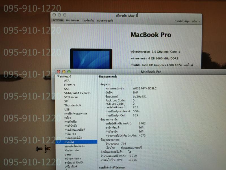Select ช่องเส้นใยนำแสง in the sidebar

click(75, 146)
